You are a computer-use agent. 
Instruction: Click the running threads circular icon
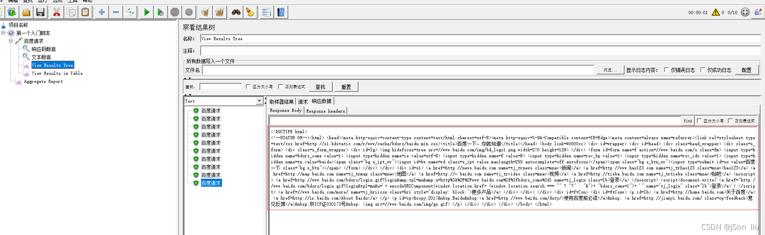point(745,12)
